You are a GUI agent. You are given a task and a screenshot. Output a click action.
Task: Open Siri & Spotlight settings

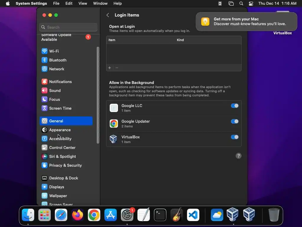66,157
